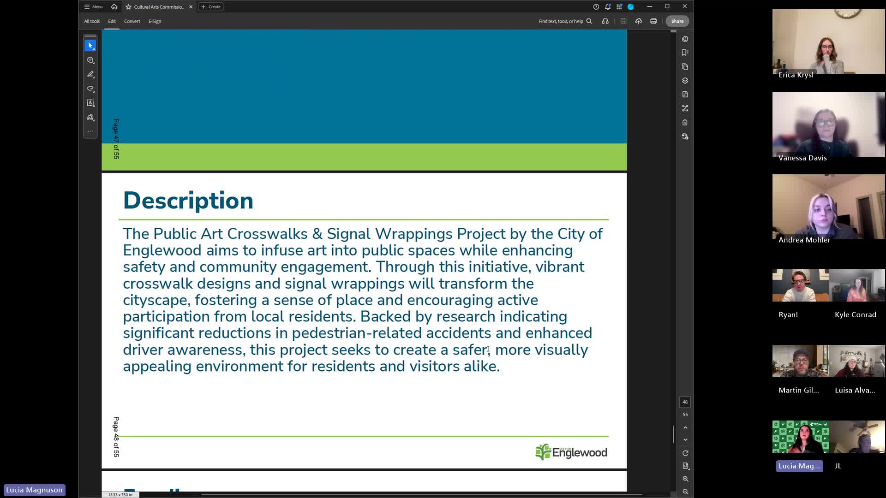The image size is (886, 498).
Task: Open the Bookmarks panel
Action: click(685, 53)
